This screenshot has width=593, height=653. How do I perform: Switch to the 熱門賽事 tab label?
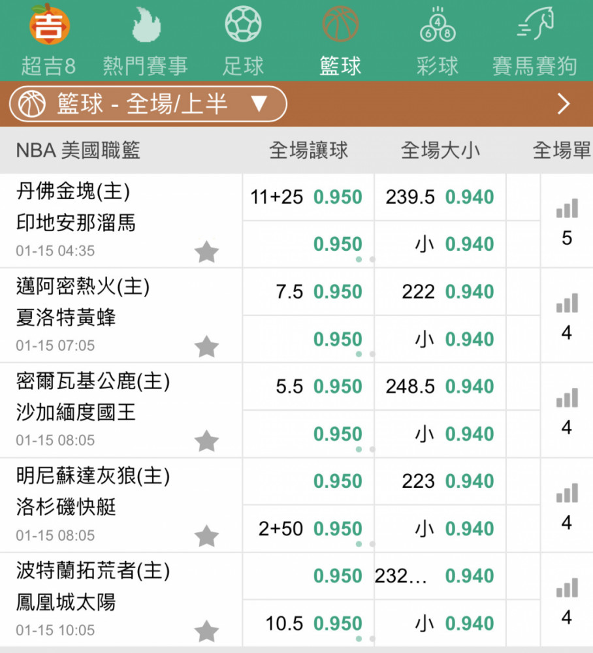tap(146, 66)
